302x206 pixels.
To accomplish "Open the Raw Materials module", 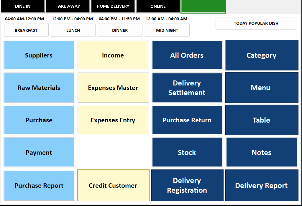I will click(39, 88).
